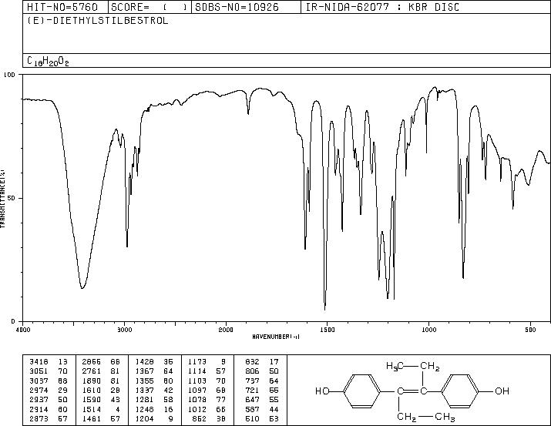
Task: Click the 50 label on transmittance axis
Action: [12, 199]
